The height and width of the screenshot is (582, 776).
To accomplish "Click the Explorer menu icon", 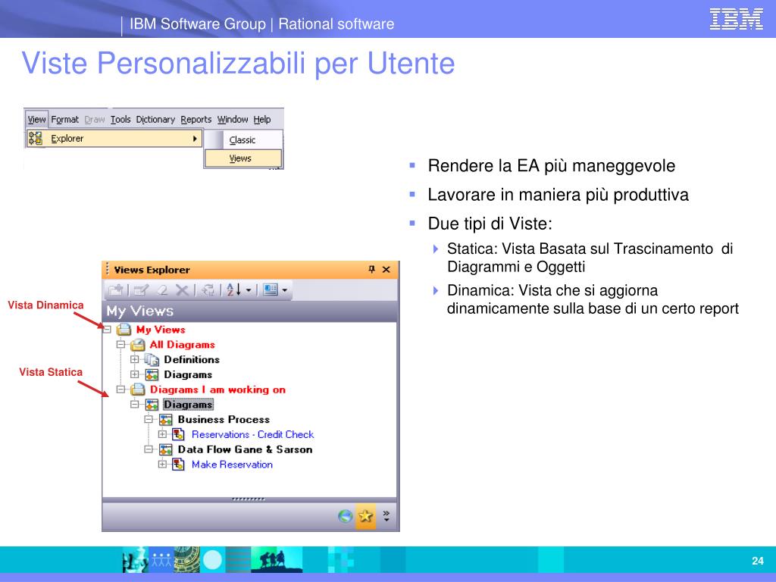I will 35,139.
